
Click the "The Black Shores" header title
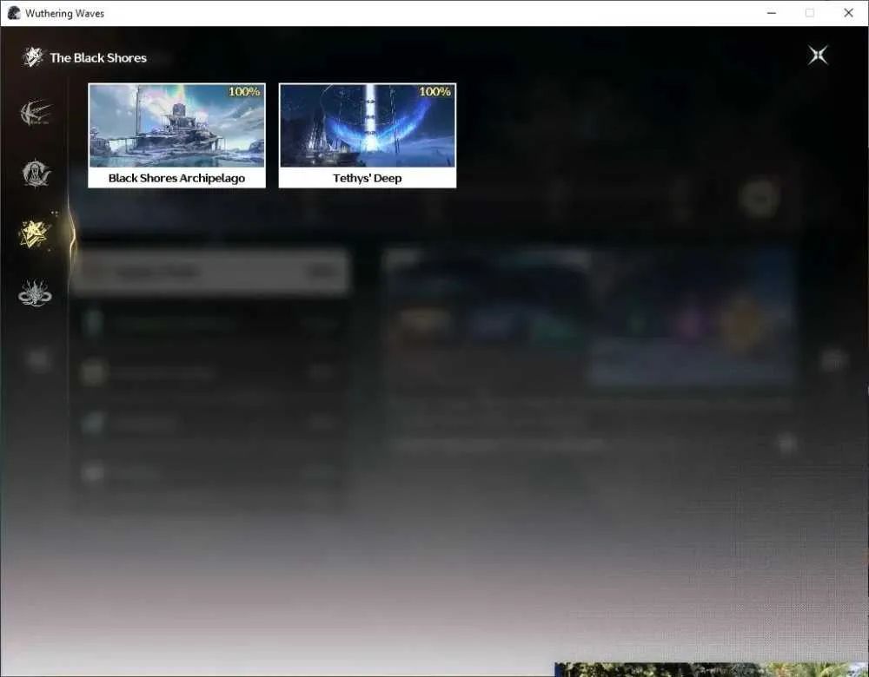(98, 58)
